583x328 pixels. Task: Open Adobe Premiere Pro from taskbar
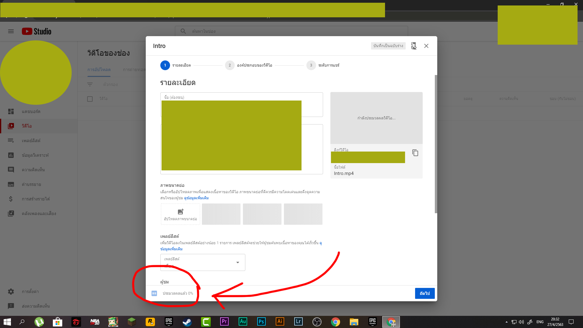point(224,322)
